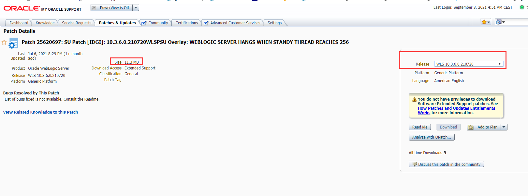Click the Add to Plan button

[484, 127]
